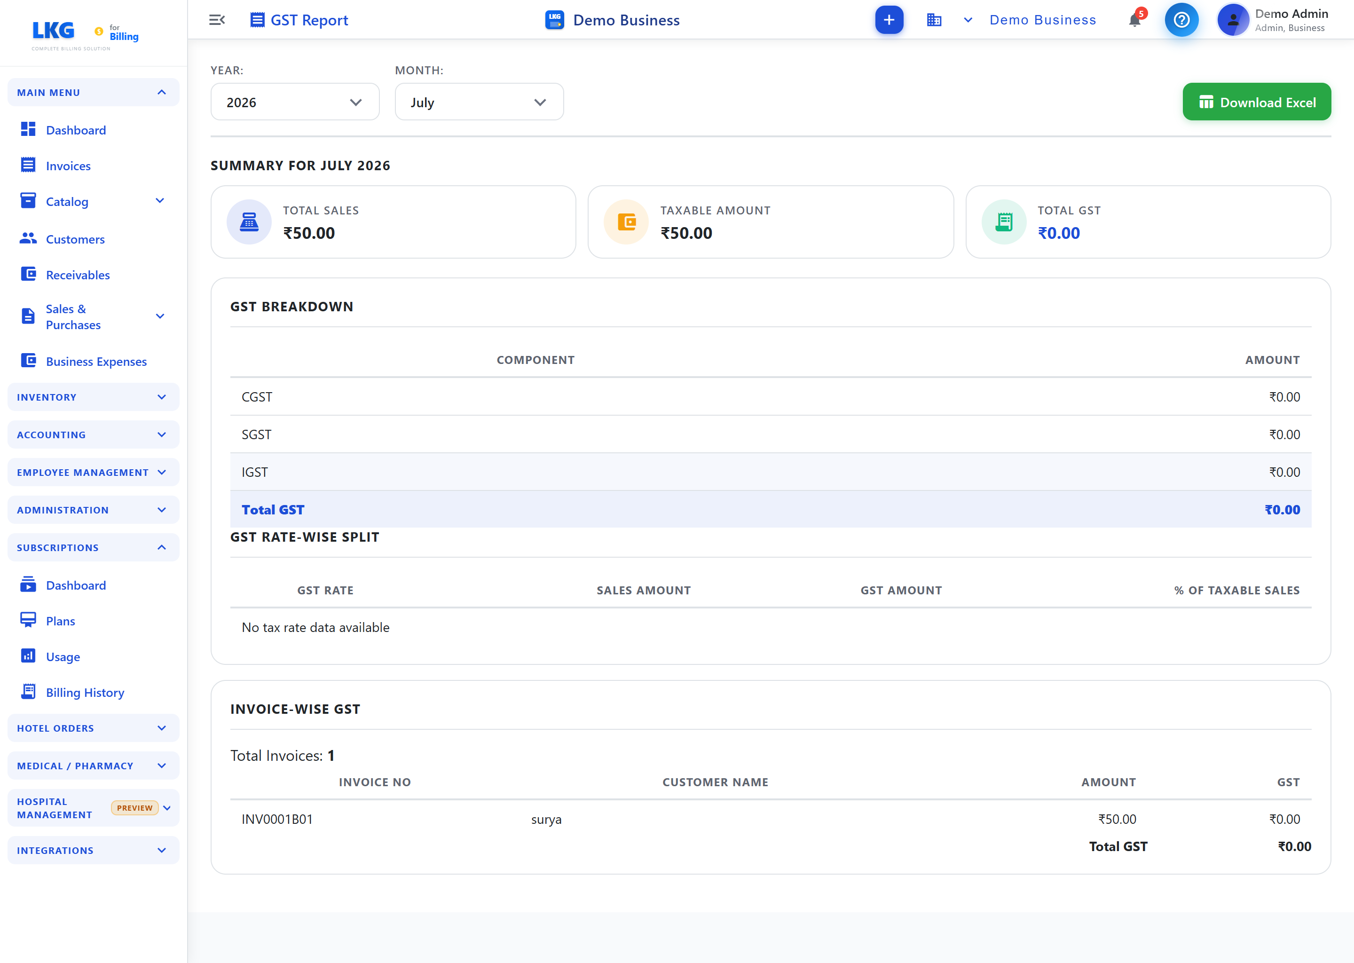This screenshot has height=963, width=1354.
Task: Open business dropdown chevron in header
Action: point(968,20)
